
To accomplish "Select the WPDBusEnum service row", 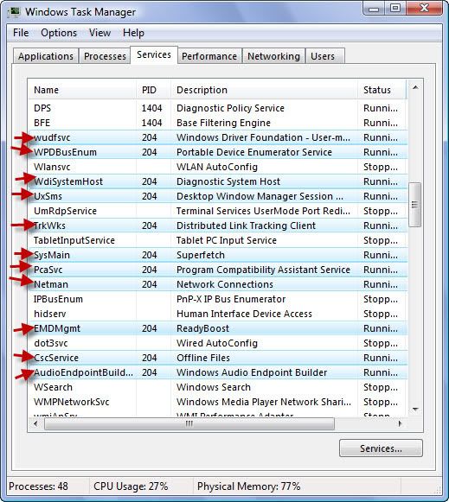I will point(218,152).
